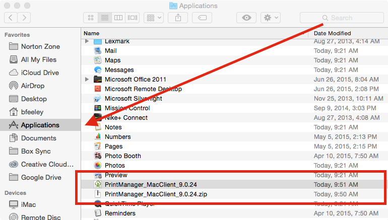This screenshot has height=220, width=388.
Task: Select the Nike+ Connect row name
Action: [x=126, y=118]
